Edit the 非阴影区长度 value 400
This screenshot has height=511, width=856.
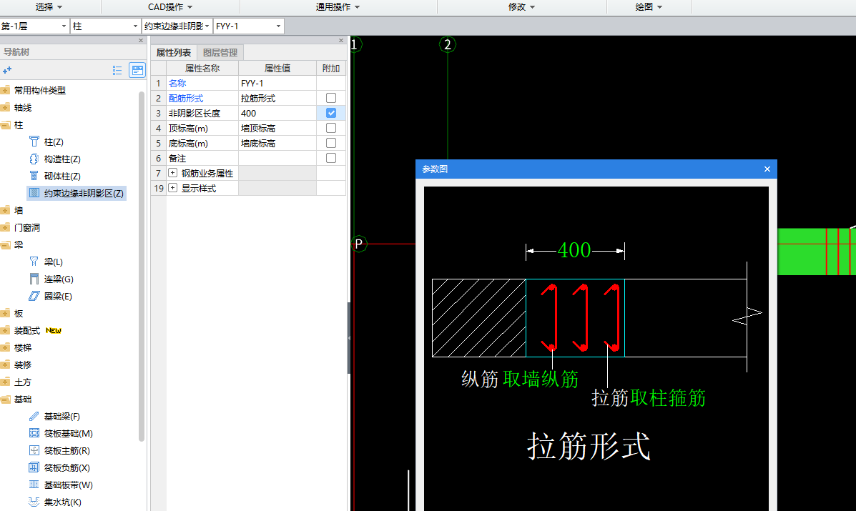277,113
